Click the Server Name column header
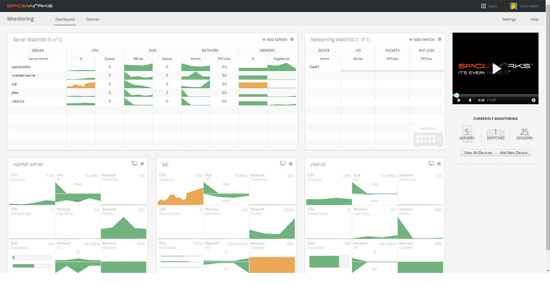Image resolution: width=550 pixels, height=285 pixels. (x=38, y=59)
